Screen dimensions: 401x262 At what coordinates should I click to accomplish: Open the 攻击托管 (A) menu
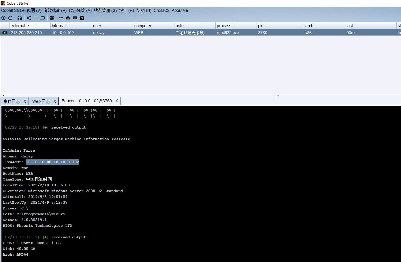click(x=80, y=10)
